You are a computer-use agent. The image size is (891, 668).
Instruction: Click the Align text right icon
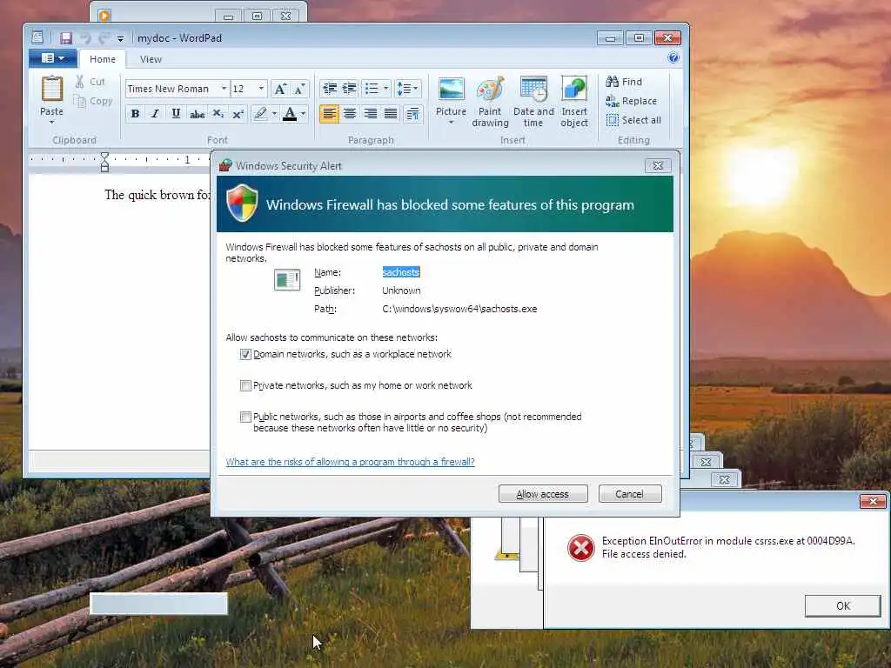(371, 114)
